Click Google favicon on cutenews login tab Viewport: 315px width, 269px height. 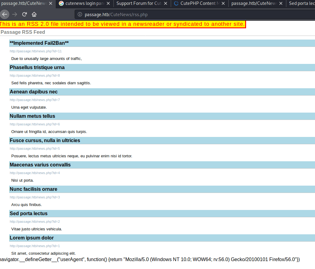(x=61, y=3)
